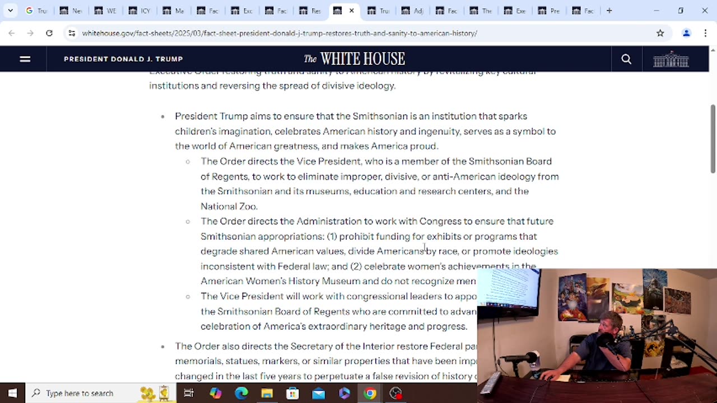Viewport: 717px width, 403px height.
Task: Switch to the 'WE' tab
Action: point(105,11)
